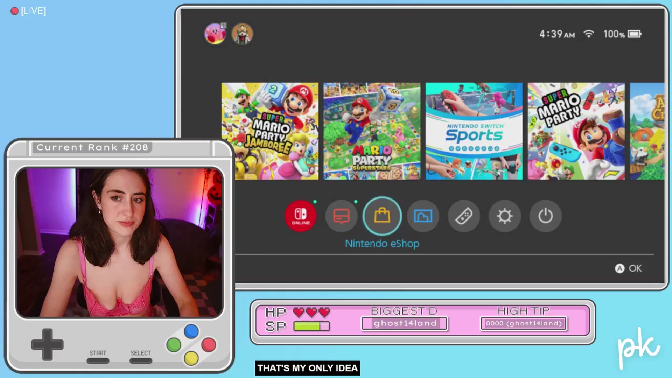Image resolution: width=672 pixels, height=378 pixels.
Task: Click the streamer webcam feed
Action: [119, 243]
